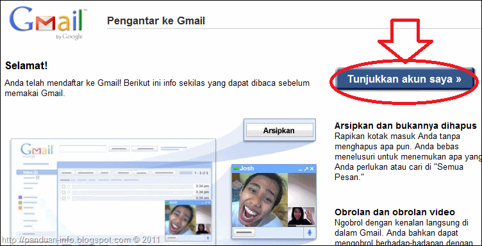
Task: Click Josh's face in the large video chat
Action: [x=260, y=201]
